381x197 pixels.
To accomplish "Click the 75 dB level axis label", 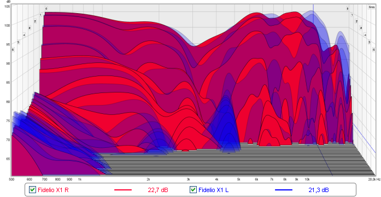I will click(x=8, y=120).
